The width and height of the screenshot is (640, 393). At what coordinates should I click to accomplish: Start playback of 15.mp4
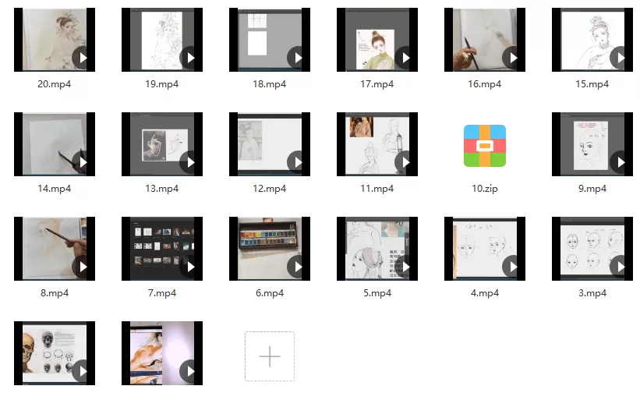620,58
